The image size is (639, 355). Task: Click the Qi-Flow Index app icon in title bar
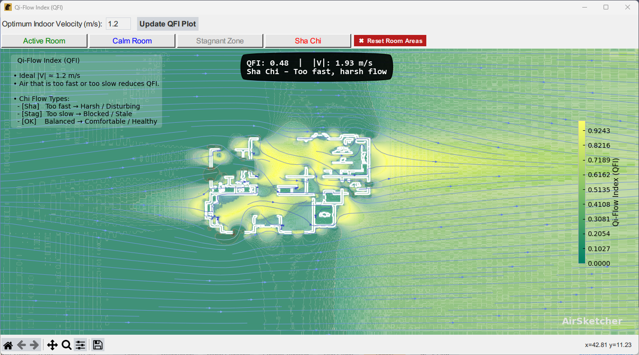pos(8,8)
